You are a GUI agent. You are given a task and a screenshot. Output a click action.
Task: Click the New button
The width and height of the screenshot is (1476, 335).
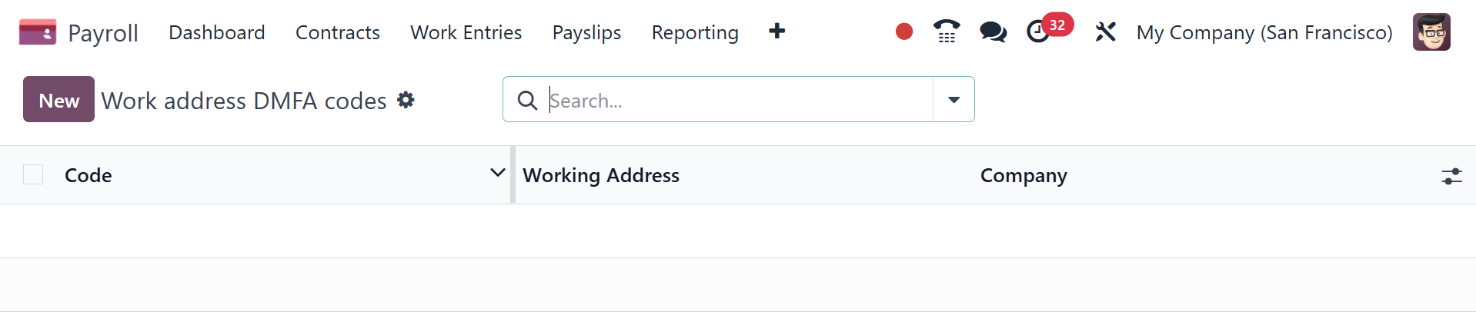point(58,100)
